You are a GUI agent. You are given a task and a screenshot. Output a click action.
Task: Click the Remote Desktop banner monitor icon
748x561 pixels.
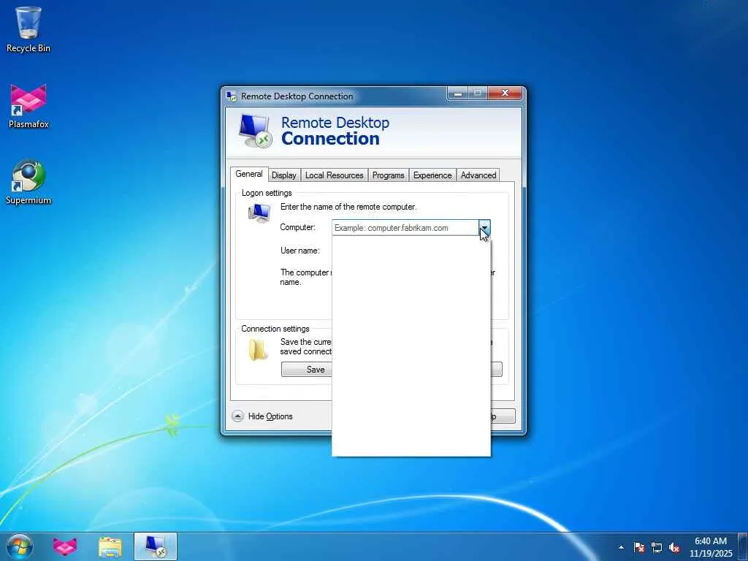(255, 131)
